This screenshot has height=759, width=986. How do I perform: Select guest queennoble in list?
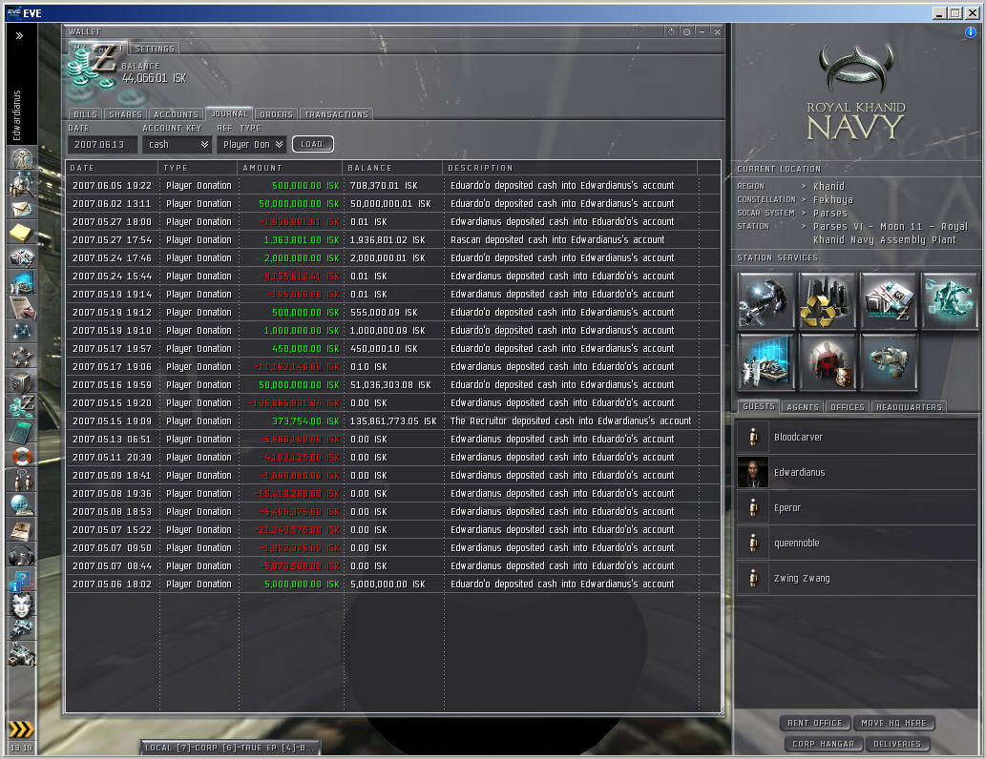coord(856,543)
